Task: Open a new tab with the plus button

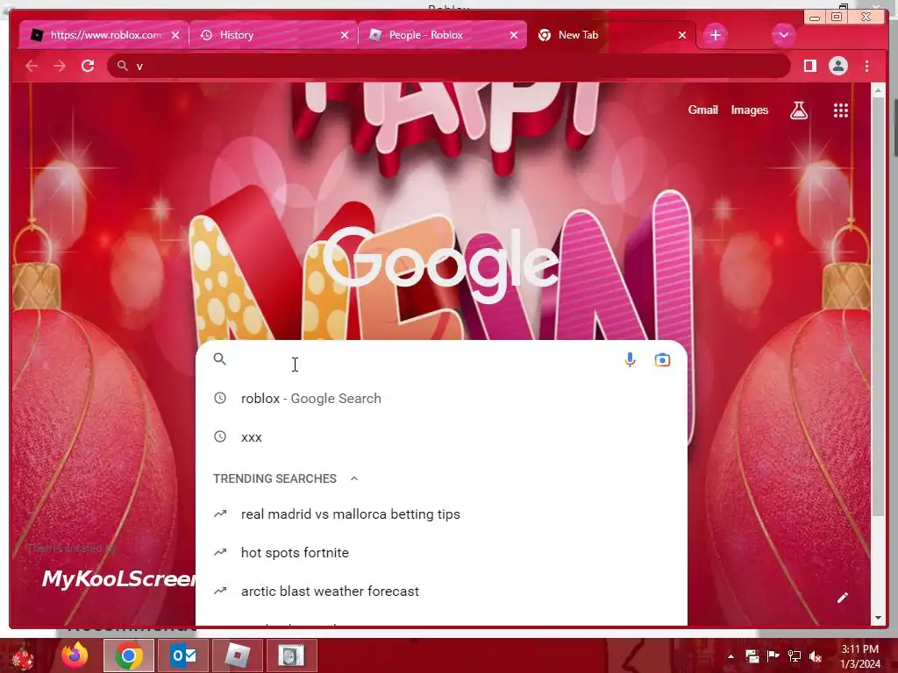Action: tap(715, 35)
